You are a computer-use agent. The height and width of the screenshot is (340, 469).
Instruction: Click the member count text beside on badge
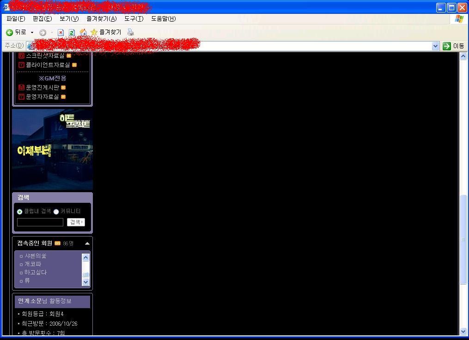point(68,243)
